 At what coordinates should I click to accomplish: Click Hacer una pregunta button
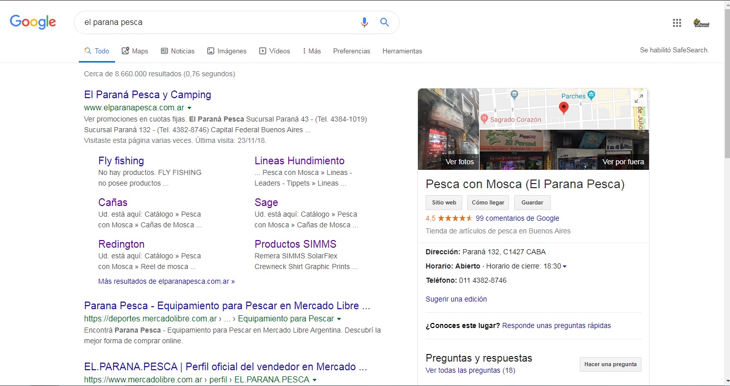coord(610,364)
